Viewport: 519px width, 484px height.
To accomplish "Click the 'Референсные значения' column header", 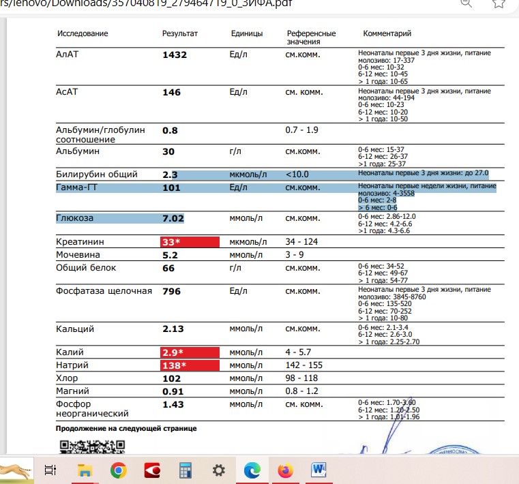I will coord(311,37).
